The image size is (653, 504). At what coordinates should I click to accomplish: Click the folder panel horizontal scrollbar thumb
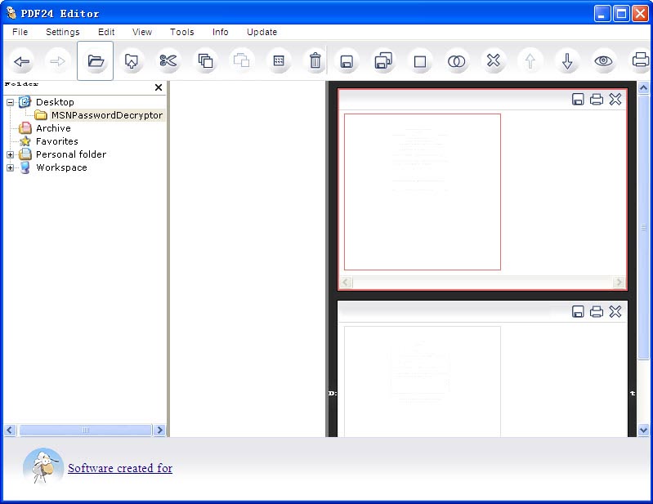(85, 430)
